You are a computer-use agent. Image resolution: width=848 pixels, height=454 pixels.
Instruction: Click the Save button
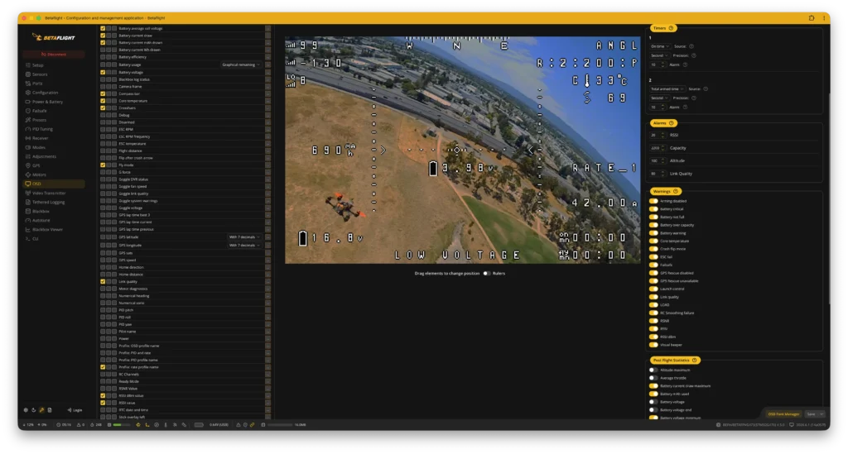click(811, 414)
